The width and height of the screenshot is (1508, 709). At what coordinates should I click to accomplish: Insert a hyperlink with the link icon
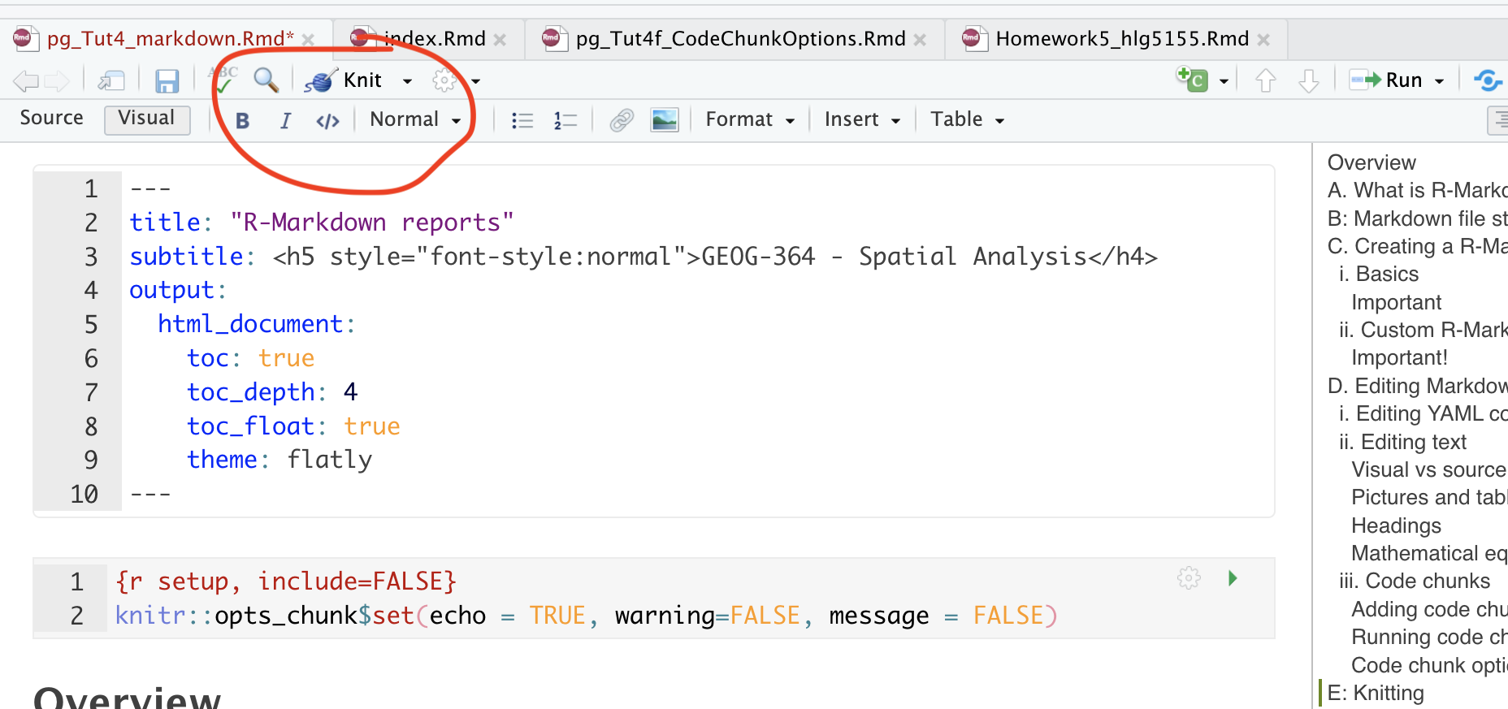pyautogui.click(x=622, y=120)
